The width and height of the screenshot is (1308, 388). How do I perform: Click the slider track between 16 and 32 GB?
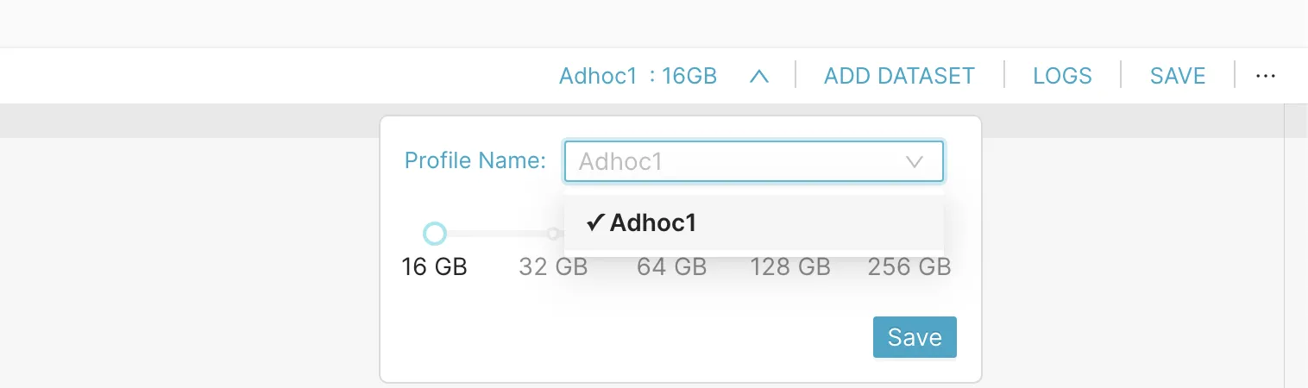(x=496, y=234)
